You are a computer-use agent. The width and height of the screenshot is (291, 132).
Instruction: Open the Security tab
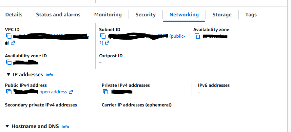tap(145, 14)
